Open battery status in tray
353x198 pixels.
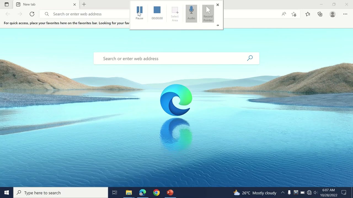(x=303, y=193)
